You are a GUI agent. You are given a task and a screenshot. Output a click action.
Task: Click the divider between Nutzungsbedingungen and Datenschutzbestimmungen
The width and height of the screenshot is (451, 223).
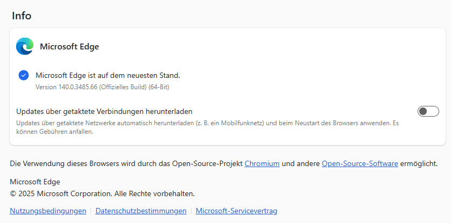pyautogui.click(x=91, y=211)
